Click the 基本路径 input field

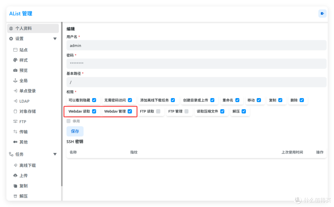click(x=196, y=82)
